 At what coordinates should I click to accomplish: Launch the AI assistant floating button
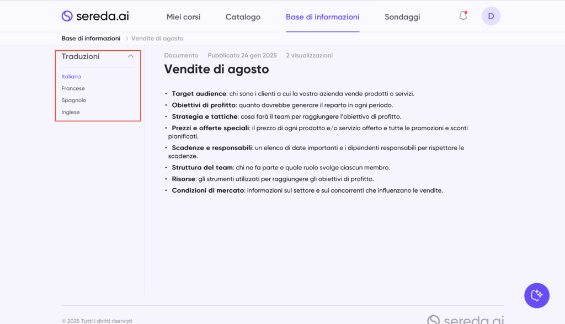(x=536, y=295)
